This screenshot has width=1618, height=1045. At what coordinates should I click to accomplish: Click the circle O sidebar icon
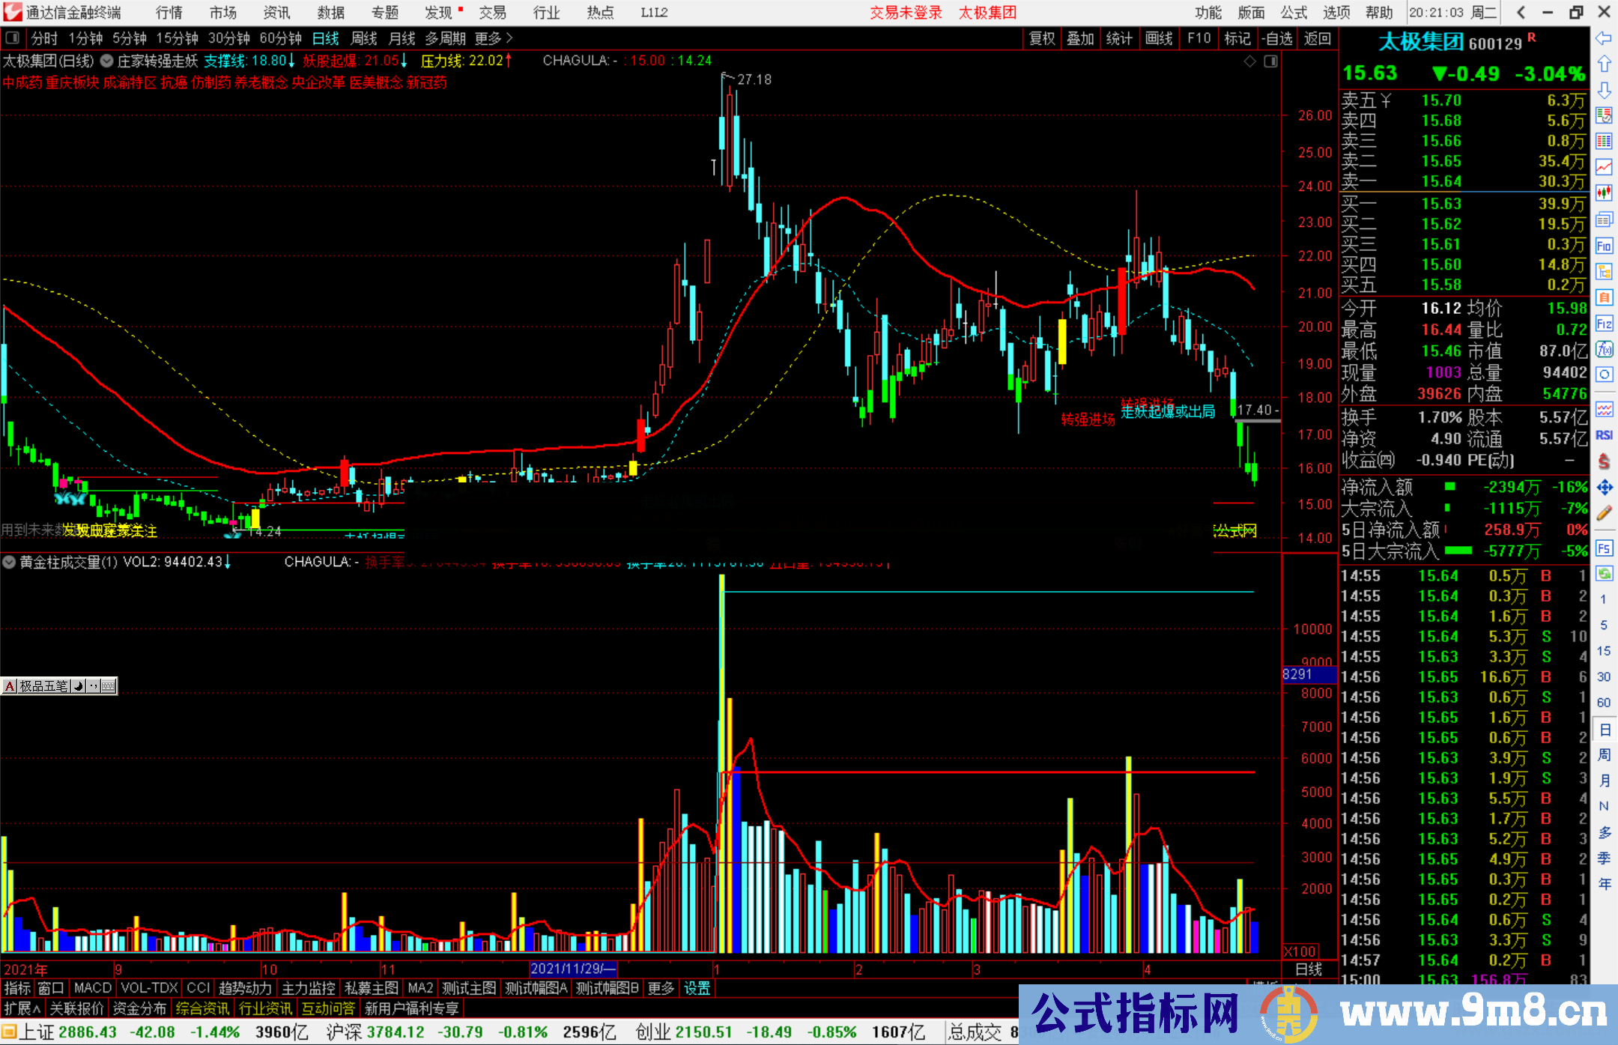coord(1604,375)
